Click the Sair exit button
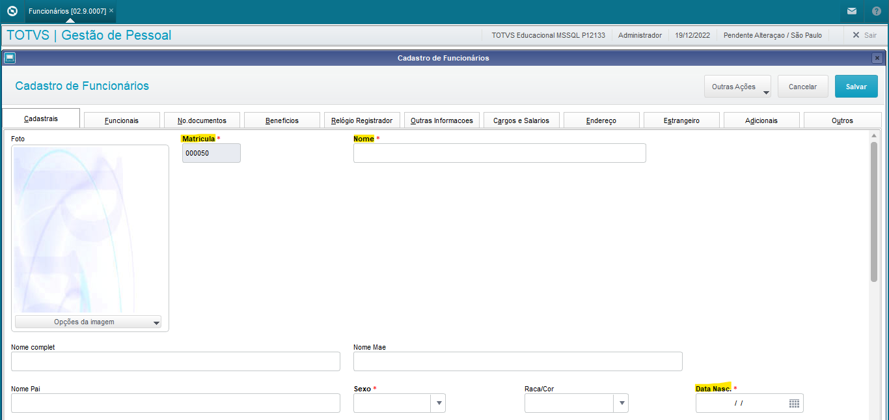The height and width of the screenshot is (420, 889). coord(864,35)
